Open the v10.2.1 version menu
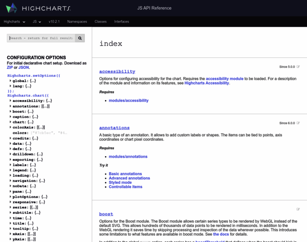Image resolution: width=307 pixels, height=242 pixels. (x=54, y=21)
